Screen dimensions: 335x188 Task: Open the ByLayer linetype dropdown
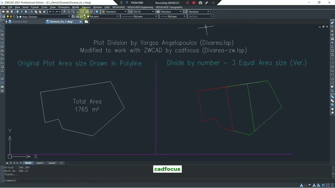point(156,16)
